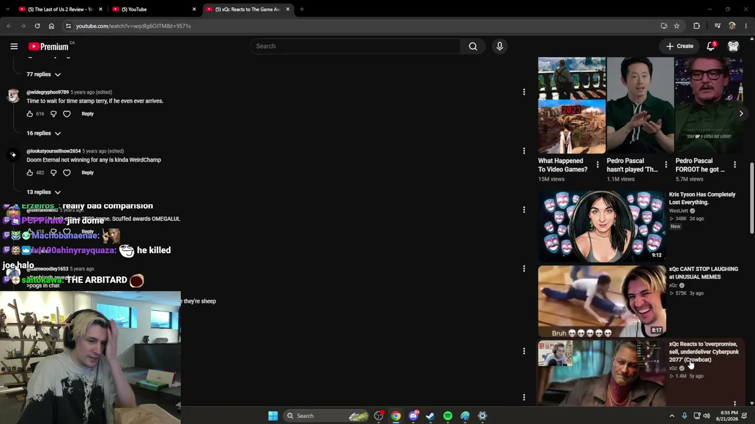Go to YouTube Premium home logo
The width and height of the screenshot is (755, 424).
coord(48,47)
